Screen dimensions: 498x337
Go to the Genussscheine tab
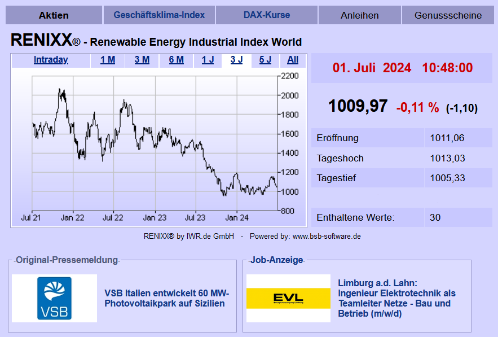coord(448,15)
